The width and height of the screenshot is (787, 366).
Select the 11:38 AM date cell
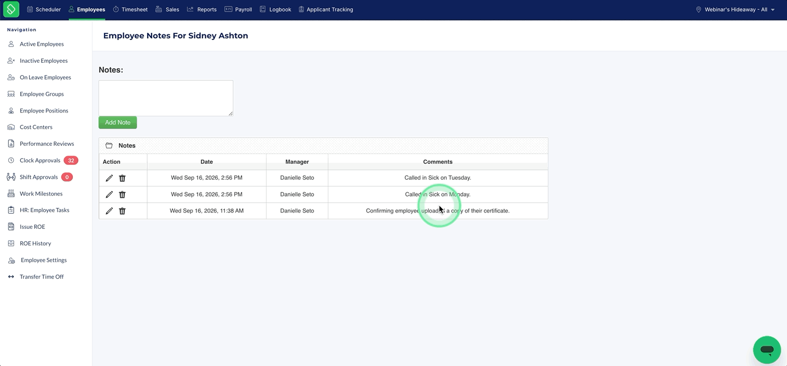pos(206,210)
